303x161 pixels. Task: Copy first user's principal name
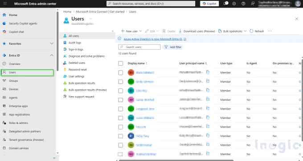208,72
